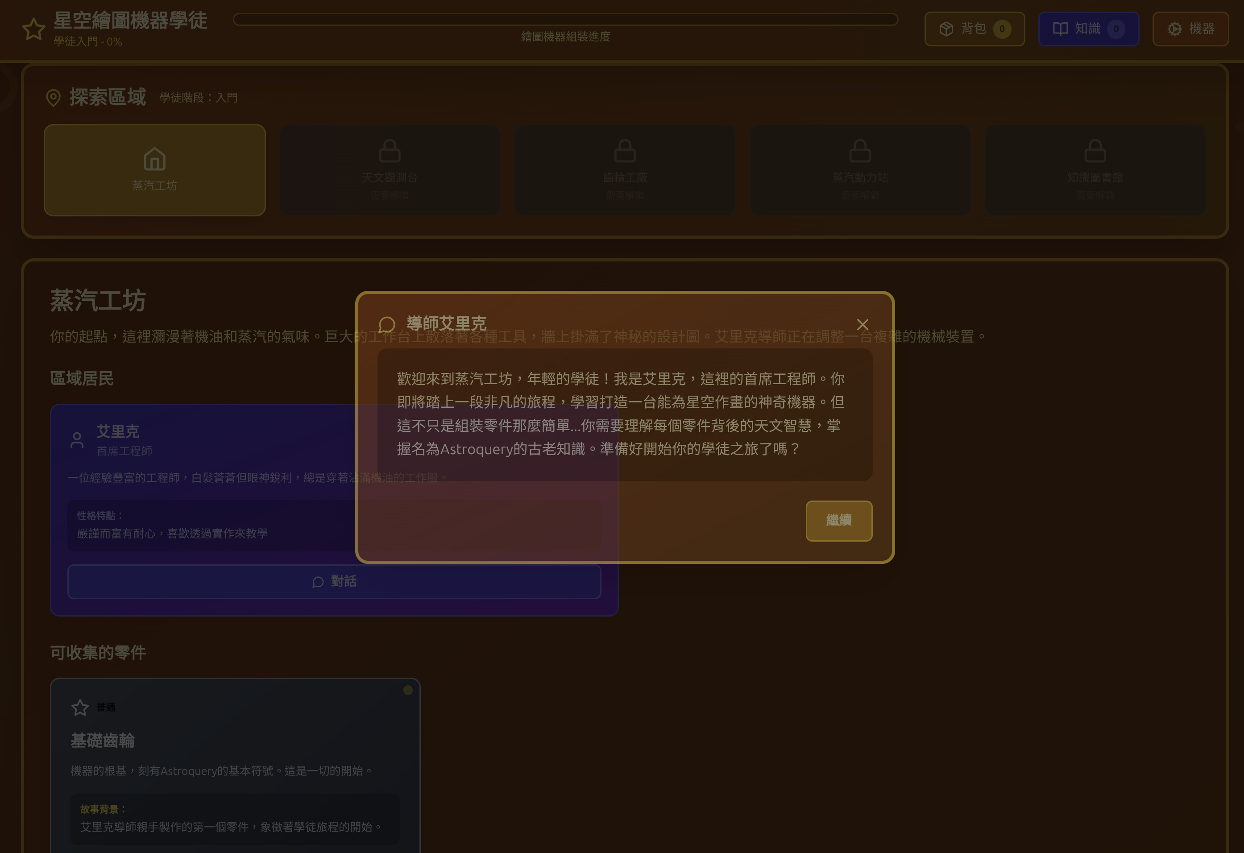Open the 機器 machine gear panel
Viewport: 1244px width, 853px height.
1190,29
